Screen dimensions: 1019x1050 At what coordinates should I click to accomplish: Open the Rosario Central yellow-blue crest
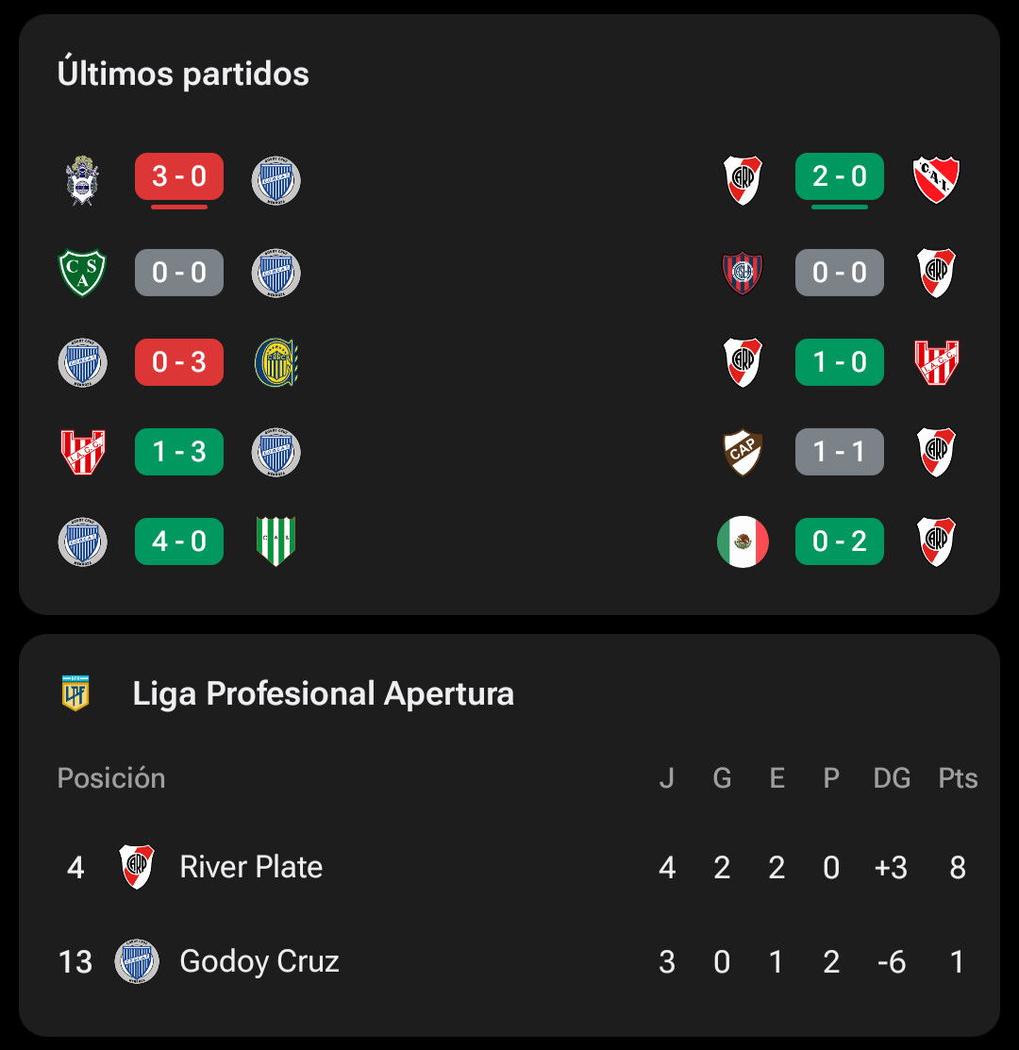pos(276,362)
